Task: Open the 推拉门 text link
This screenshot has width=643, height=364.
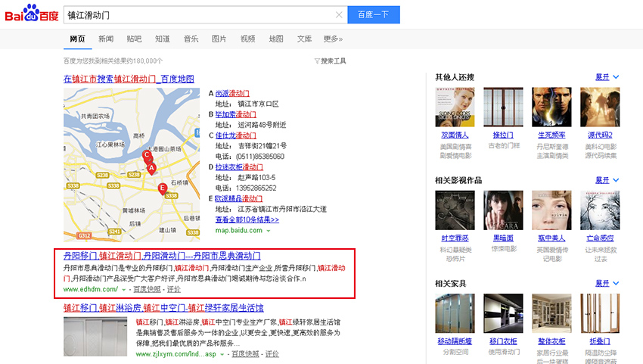Action: click(503, 135)
